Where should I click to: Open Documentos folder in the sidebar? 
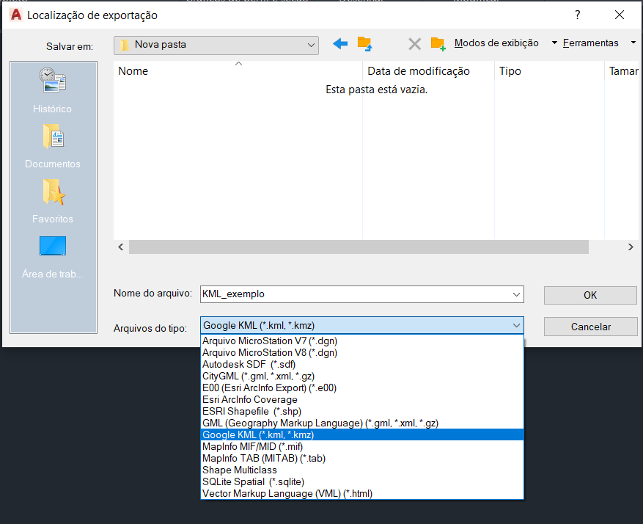click(x=53, y=147)
